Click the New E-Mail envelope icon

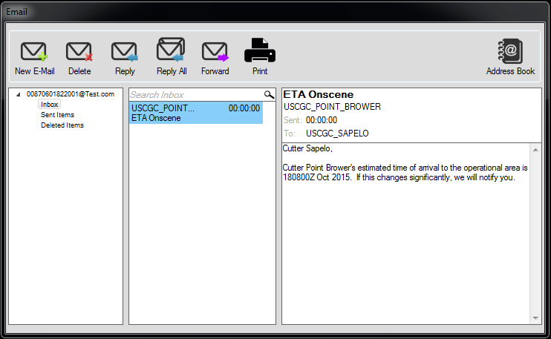tap(33, 52)
